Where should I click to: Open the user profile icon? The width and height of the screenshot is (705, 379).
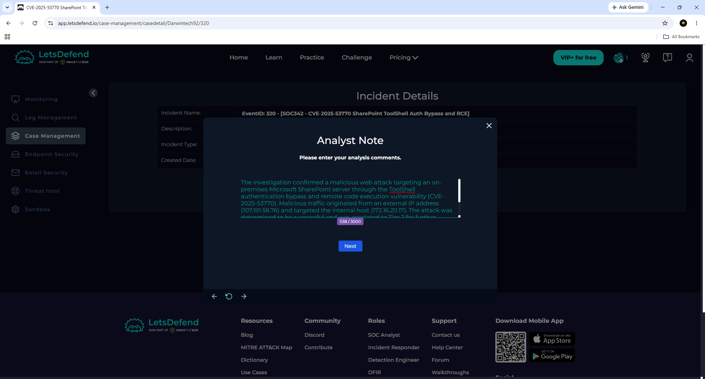coord(690,58)
